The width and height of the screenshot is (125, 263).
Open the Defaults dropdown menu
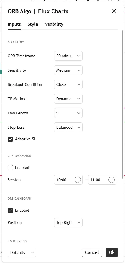(22, 252)
